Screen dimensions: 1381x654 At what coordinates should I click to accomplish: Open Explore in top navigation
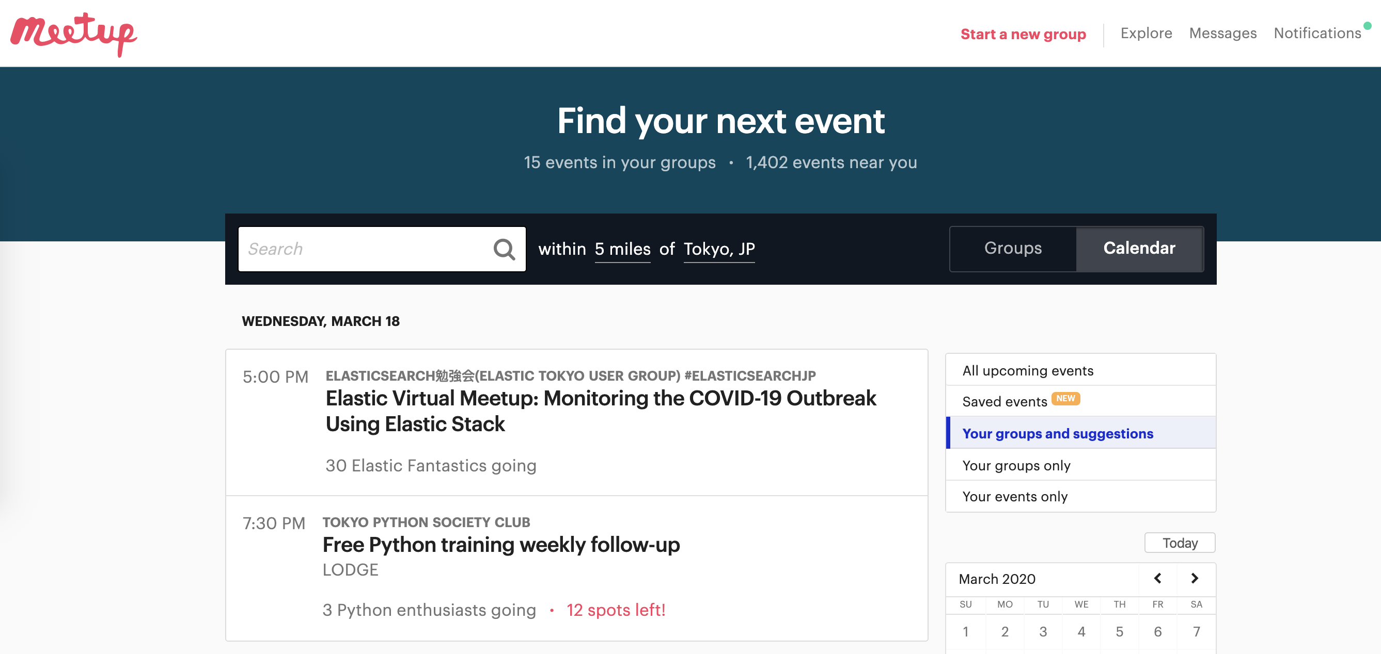[1145, 33]
